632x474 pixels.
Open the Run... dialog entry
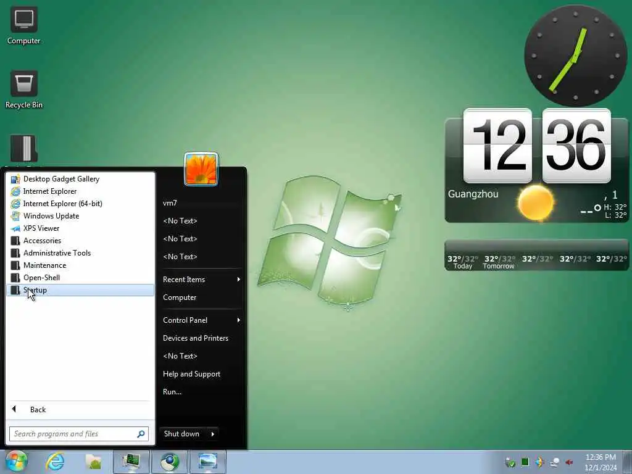tap(201, 392)
